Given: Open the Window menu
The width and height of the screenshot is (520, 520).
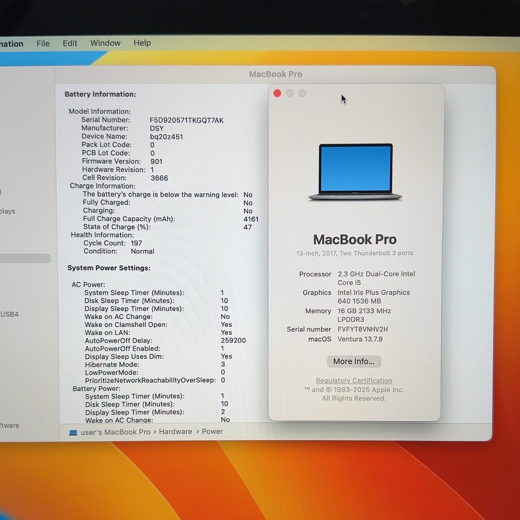Looking at the screenshot, I should (105, 43).
